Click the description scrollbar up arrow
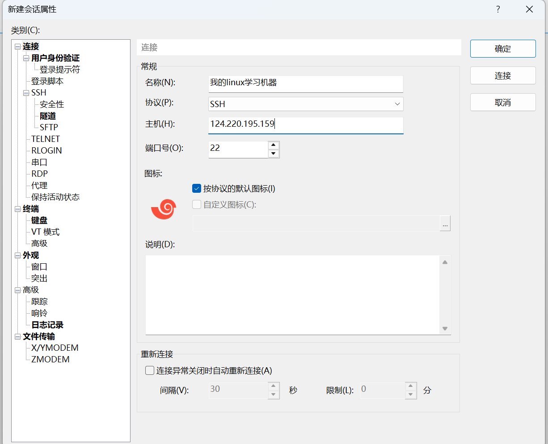 point(445,262)
